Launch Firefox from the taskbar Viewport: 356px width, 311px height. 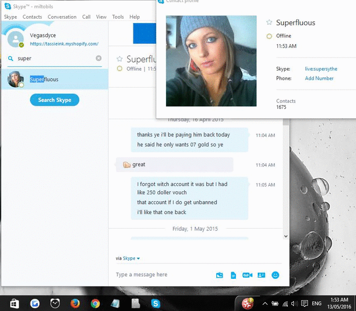(75, 304)
